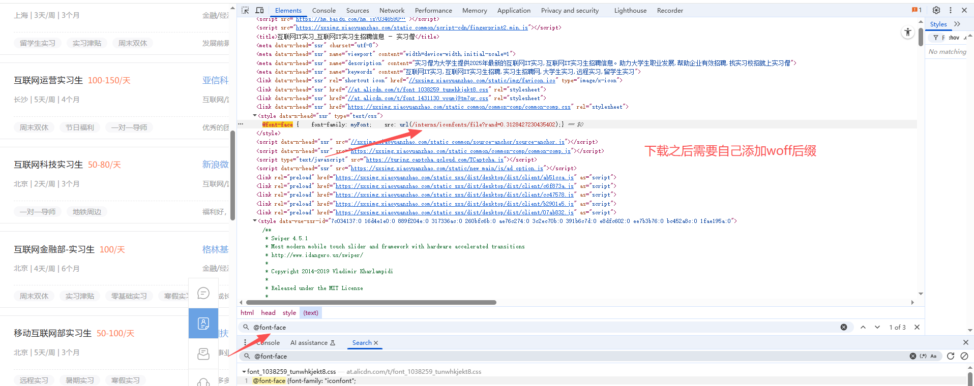Open the TCaptcha.js script link
974x386 pixels.
pyautogui.click(x=435, y=159)
